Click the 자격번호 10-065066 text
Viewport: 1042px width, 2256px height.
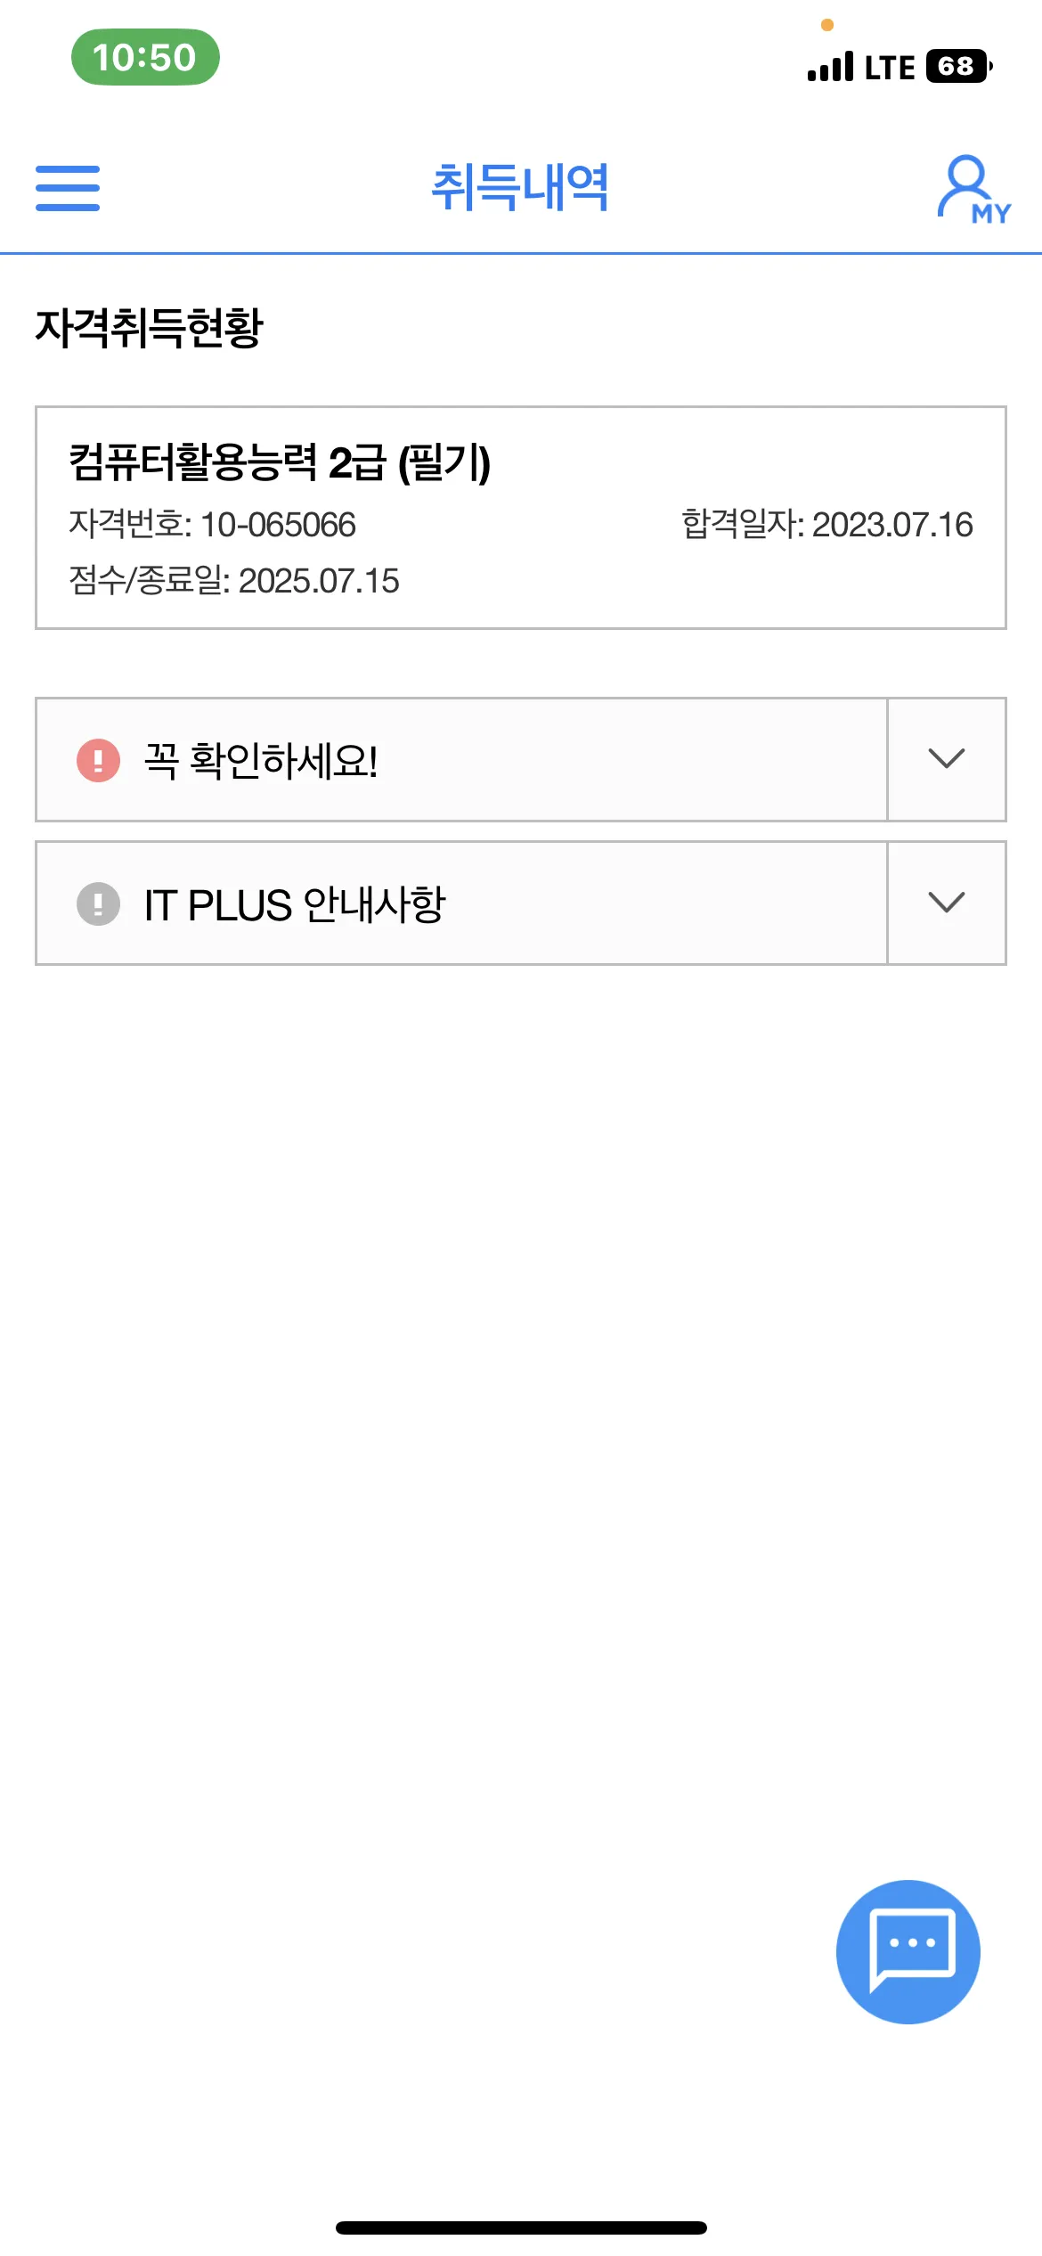click(212, 526)
